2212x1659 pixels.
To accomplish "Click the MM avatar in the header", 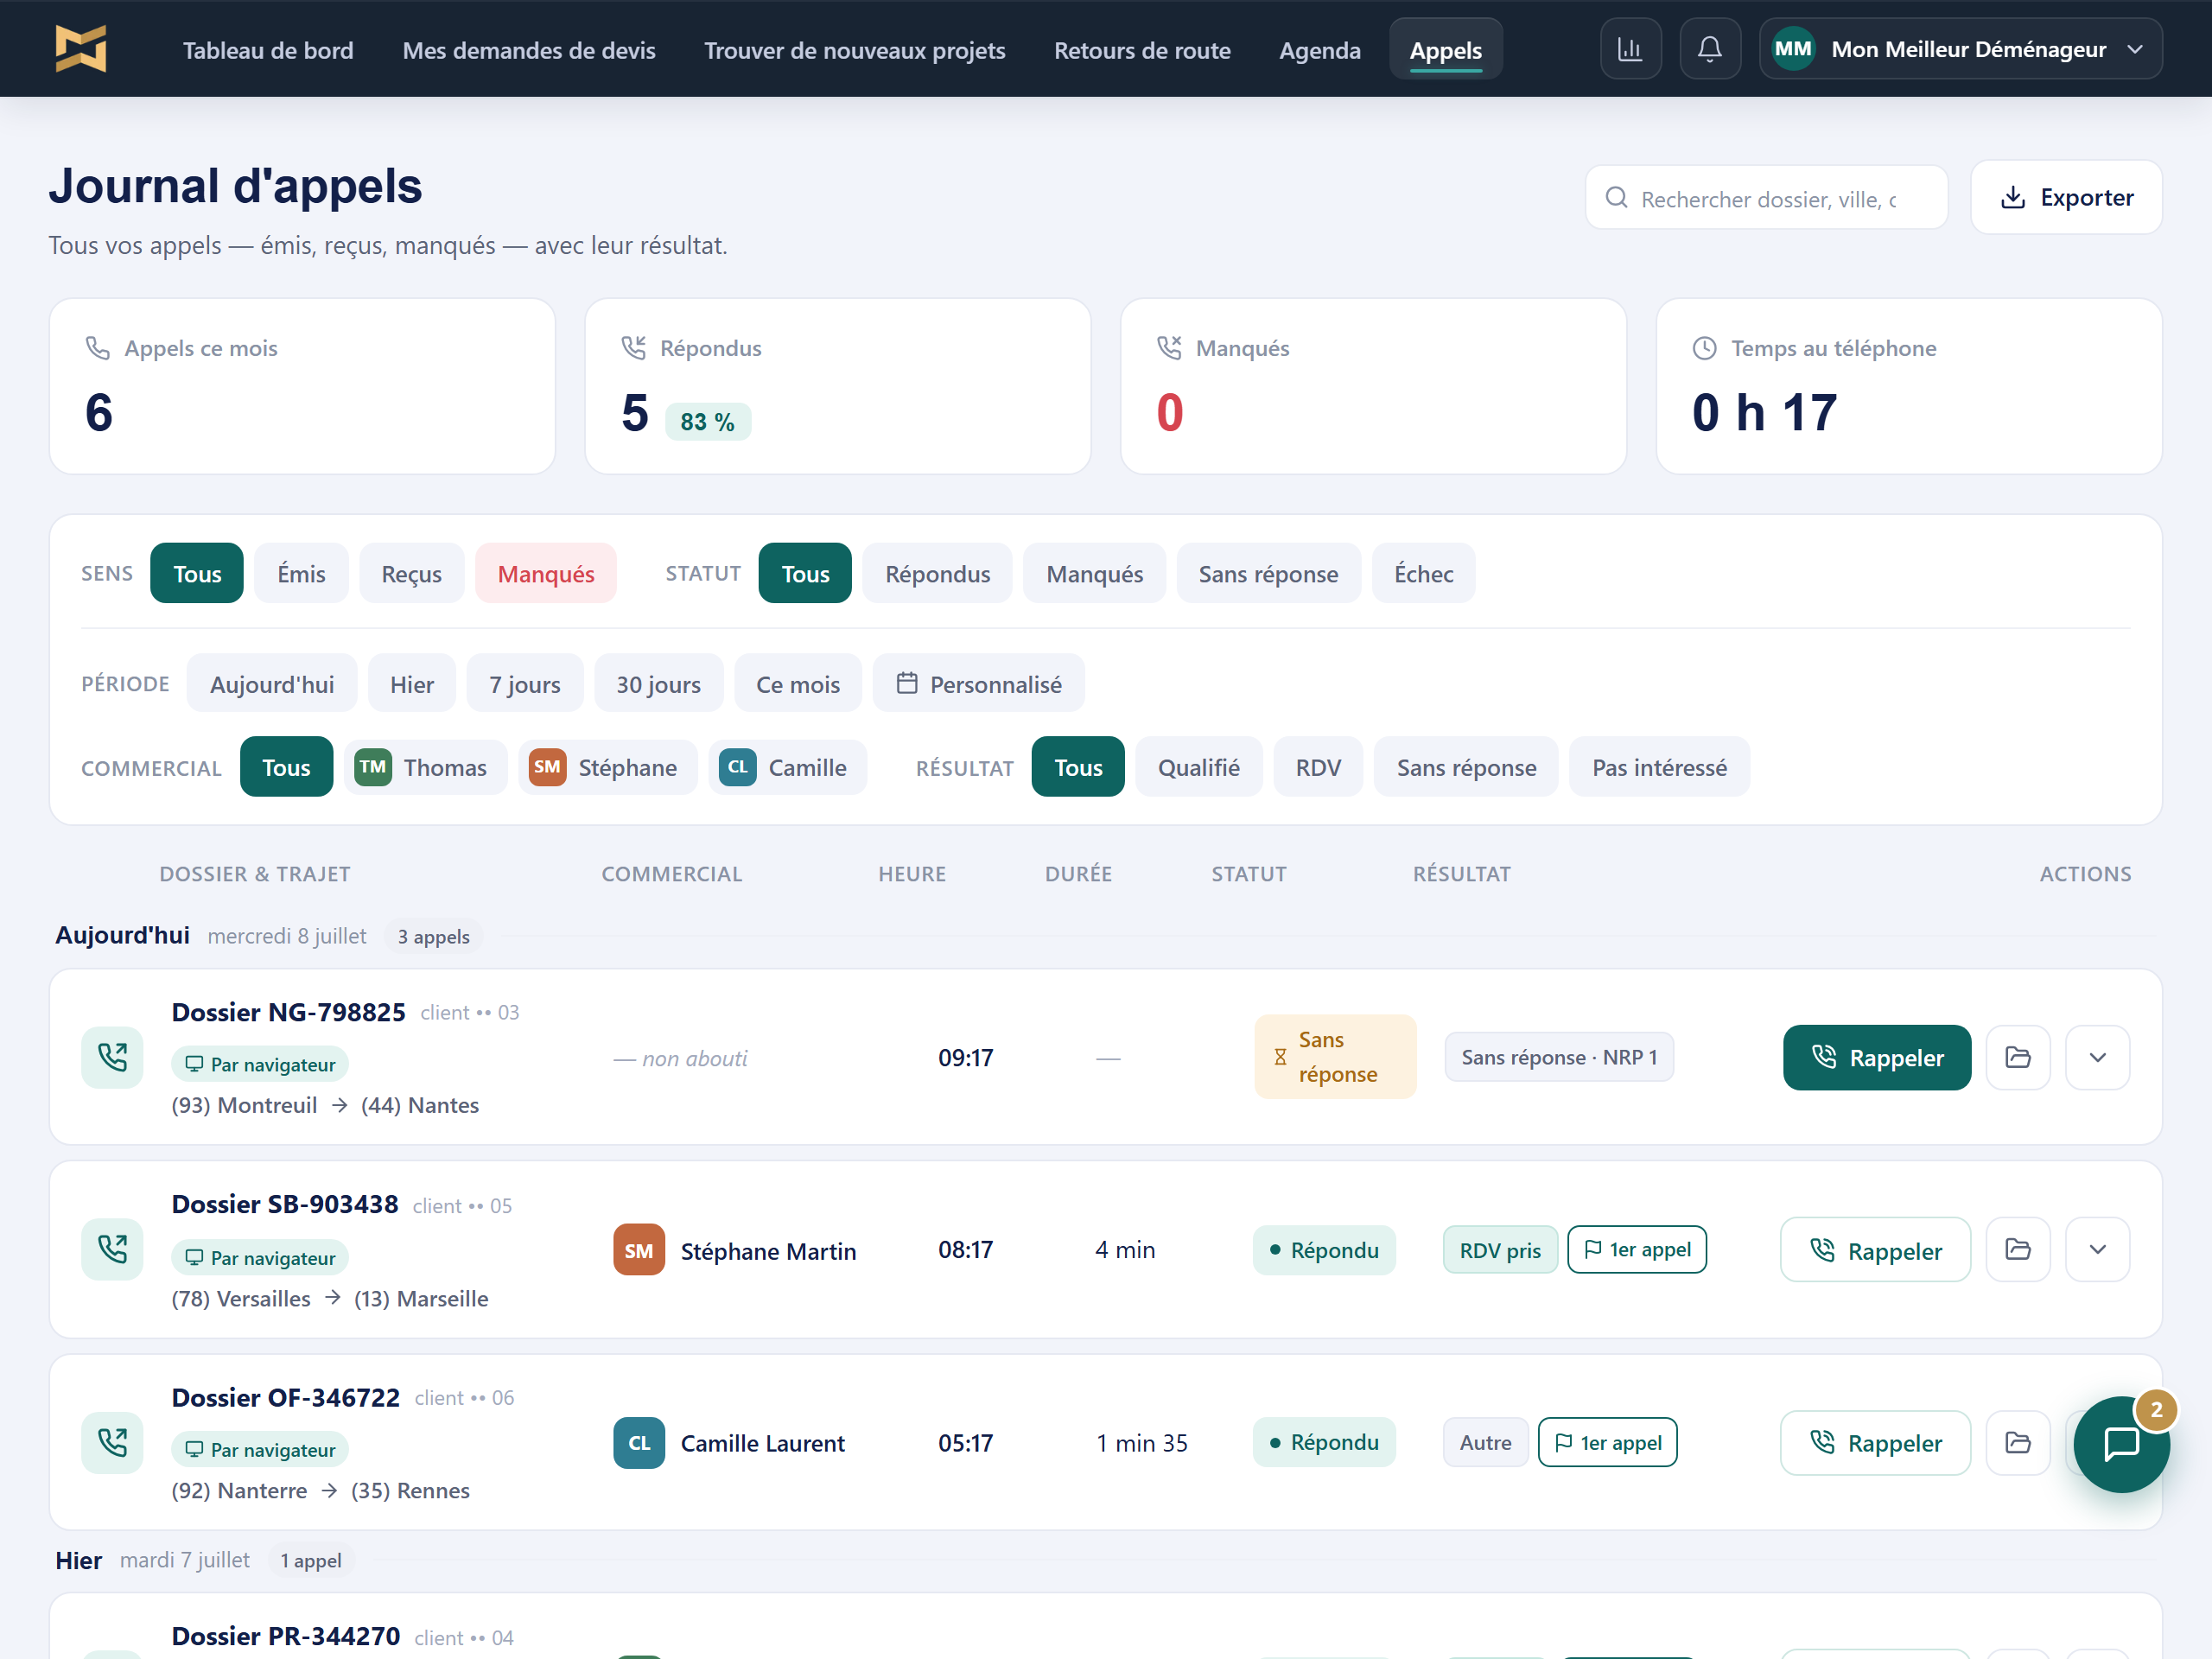I will (x=1793, y=49).
